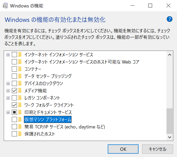Expand the メディア機能 tree node
This screenshot has width=177, height=157.
[8, 91]
